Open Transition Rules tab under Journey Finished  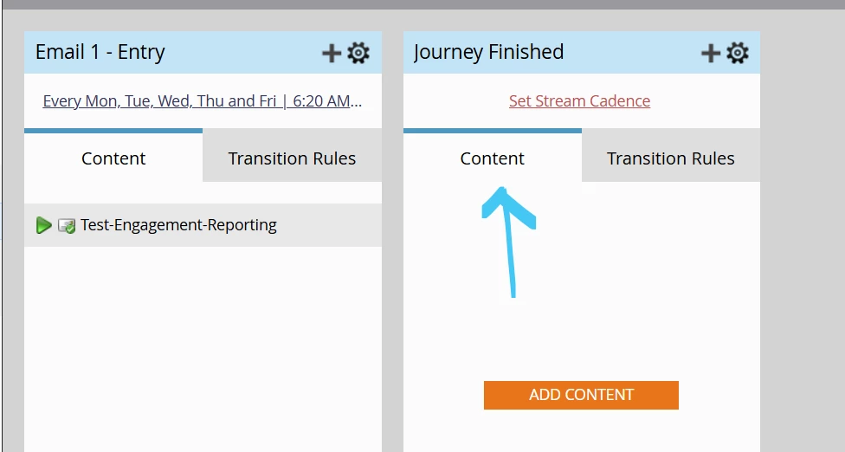click(x=671, y=158)
